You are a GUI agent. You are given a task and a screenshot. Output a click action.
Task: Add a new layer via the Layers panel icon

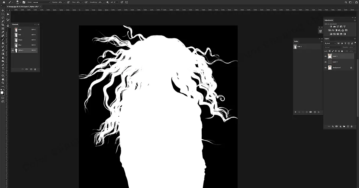tap(348, 126)
